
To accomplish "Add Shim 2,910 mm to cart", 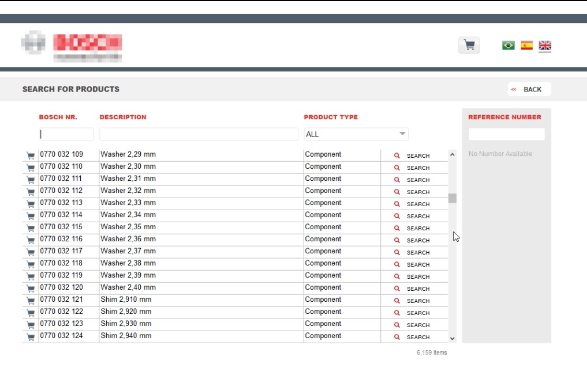I will point(31,301).
